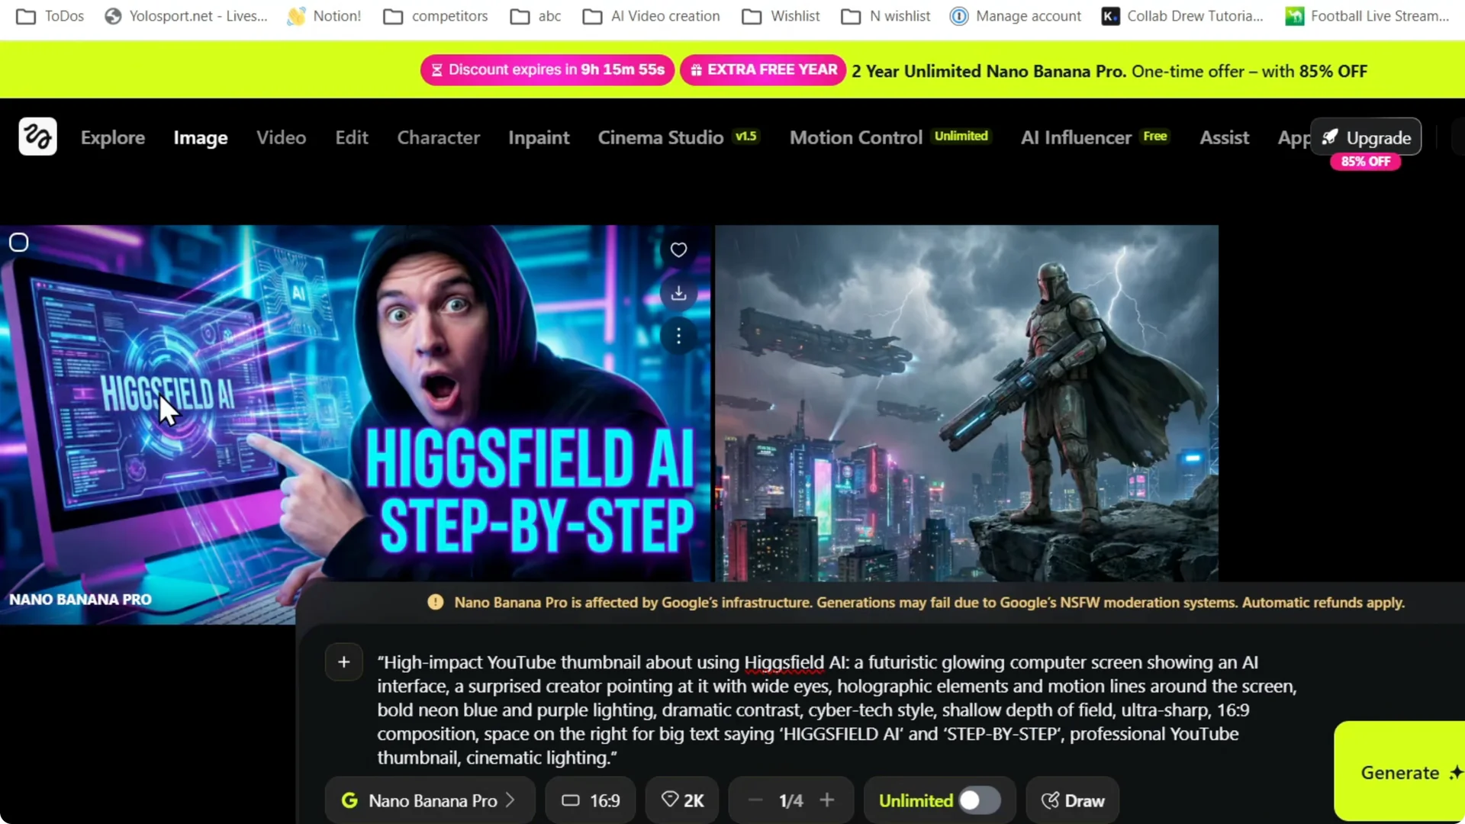Viewport: 1465px width, 824px height.
Task: Open the Nano Banana Pro model selector
Action: click(431, 800)
